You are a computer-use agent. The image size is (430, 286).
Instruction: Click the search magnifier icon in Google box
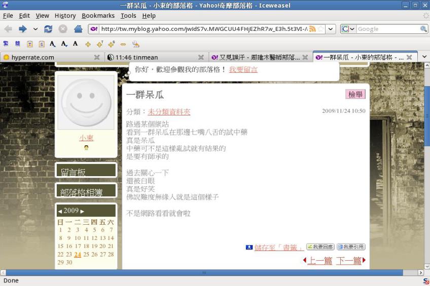tap(423, 29)
